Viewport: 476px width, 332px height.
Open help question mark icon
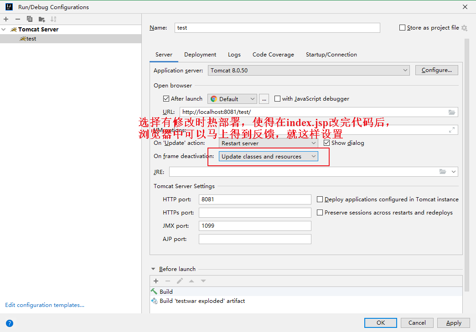[10, 323]
